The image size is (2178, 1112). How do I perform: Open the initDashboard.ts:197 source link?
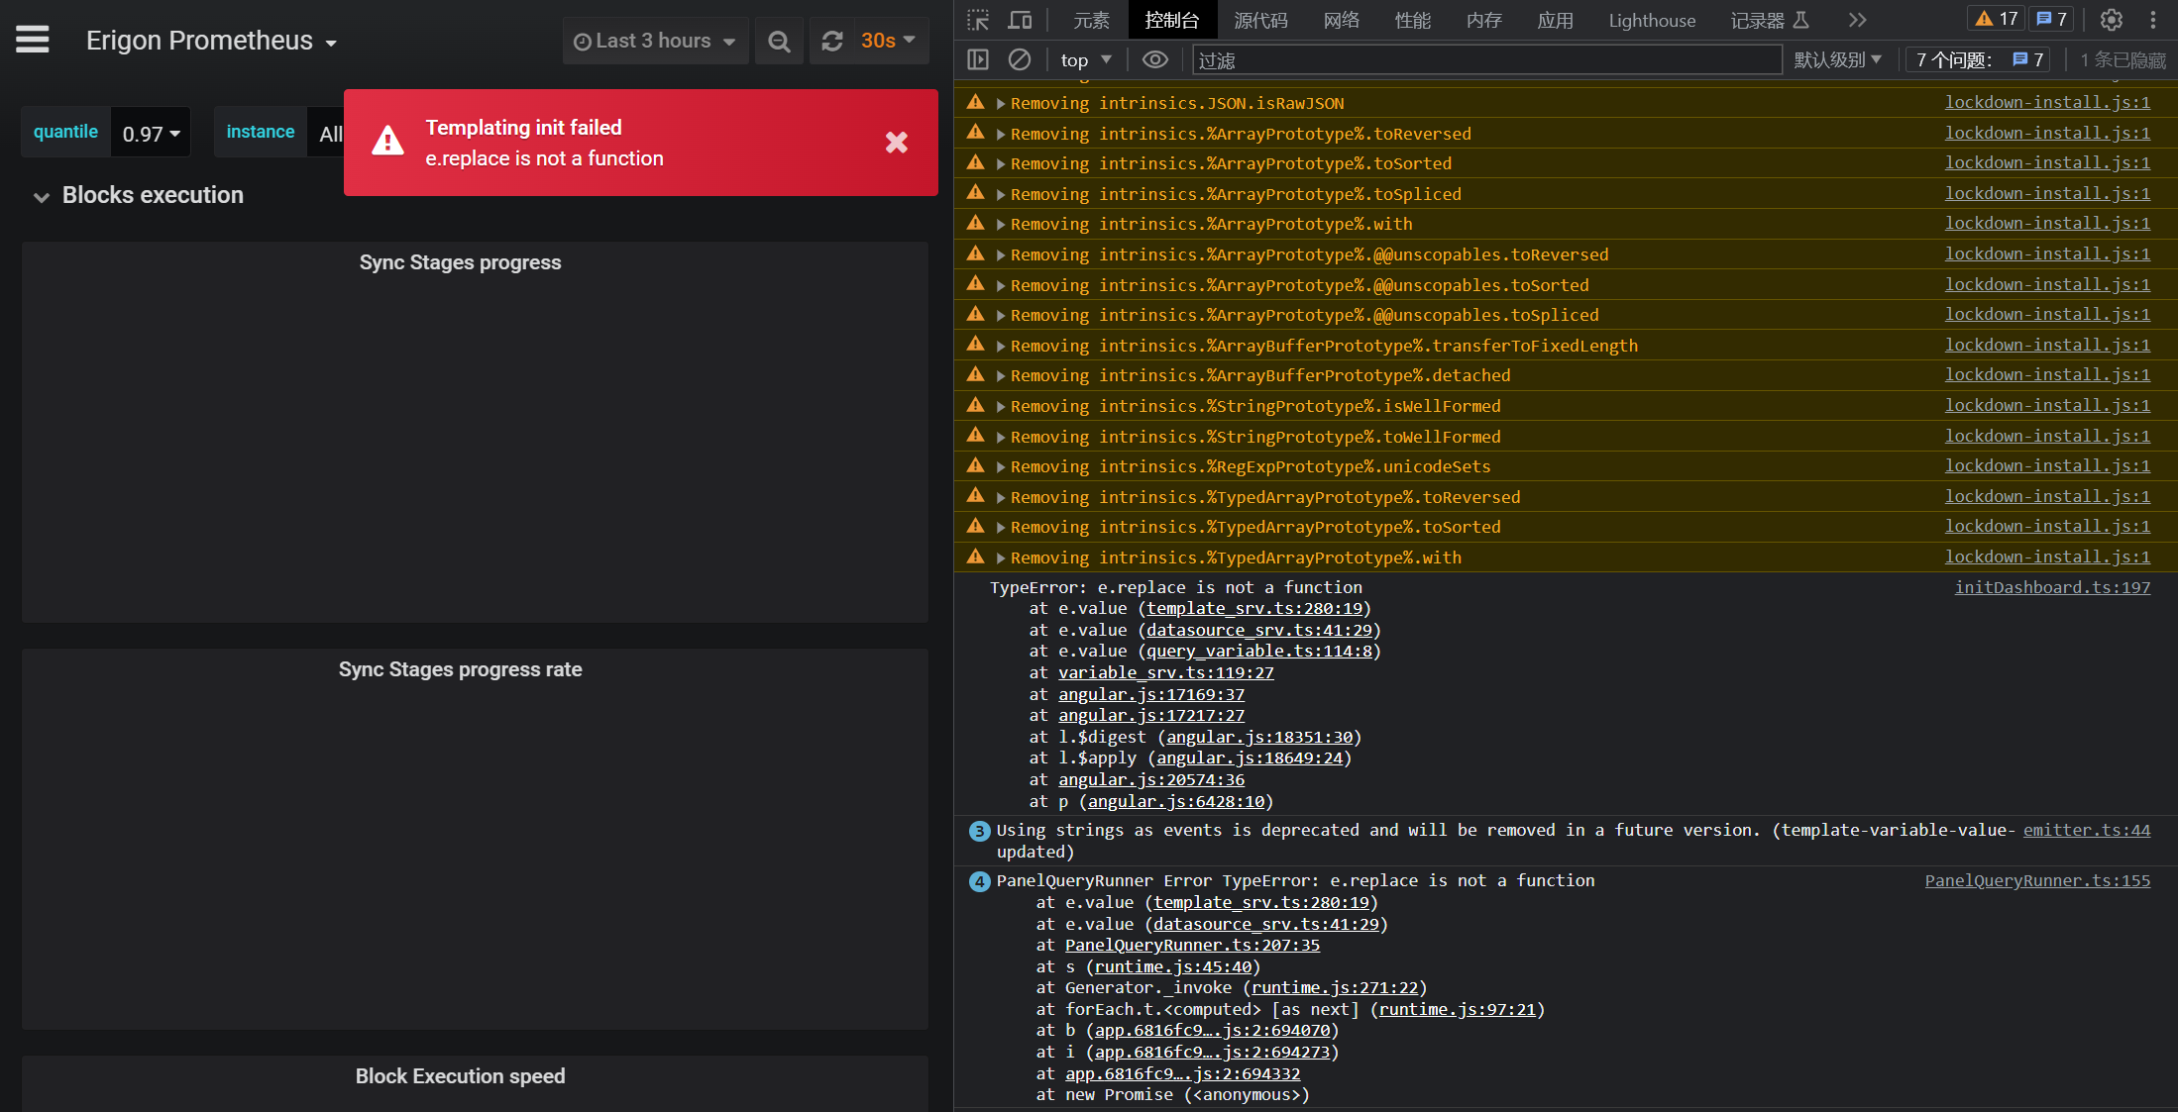(2052, 586)
